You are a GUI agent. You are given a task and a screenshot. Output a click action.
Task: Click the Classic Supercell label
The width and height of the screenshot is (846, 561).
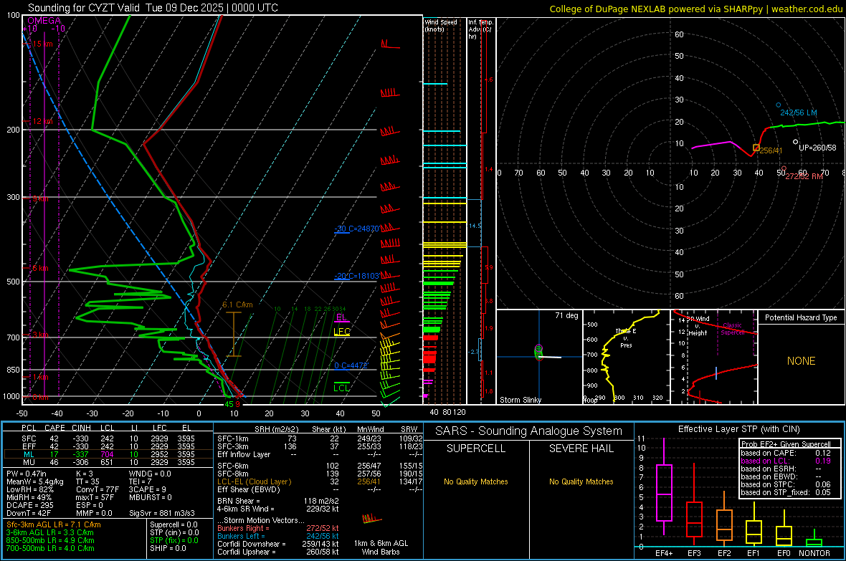click(x=732, y=329)
